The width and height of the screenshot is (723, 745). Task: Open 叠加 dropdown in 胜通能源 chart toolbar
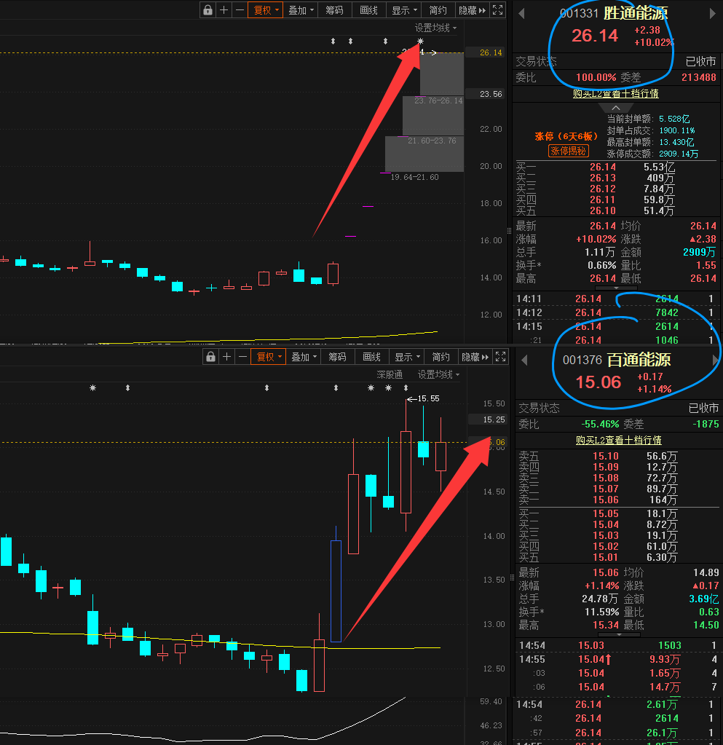click(301, 10)
